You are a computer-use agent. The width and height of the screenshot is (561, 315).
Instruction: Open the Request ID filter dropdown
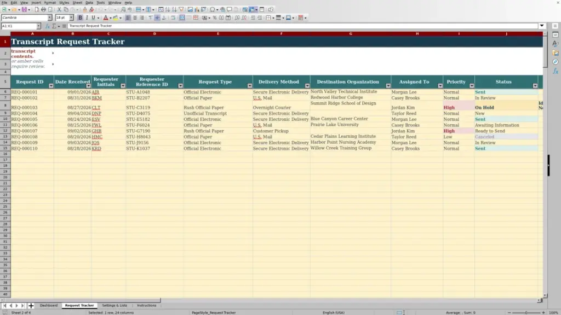[51, 86]
